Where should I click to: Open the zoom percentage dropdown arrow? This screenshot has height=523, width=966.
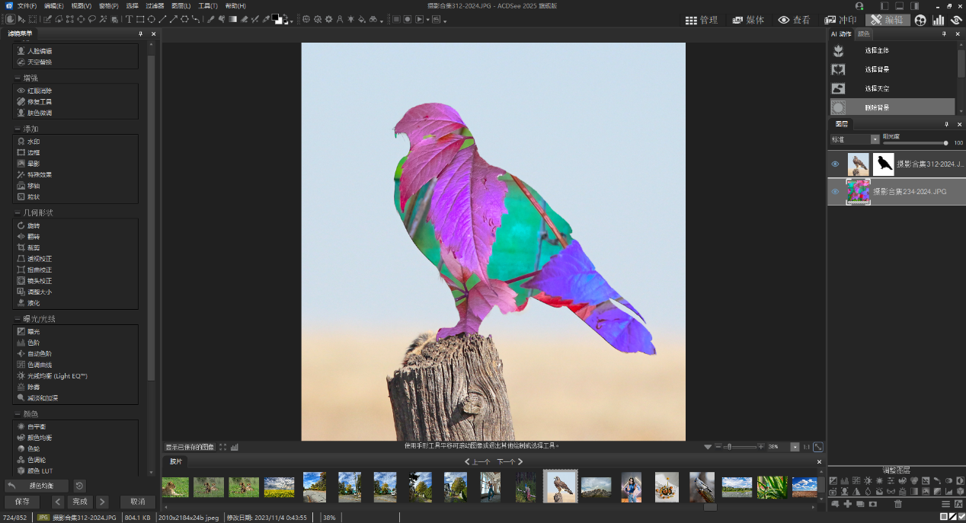pyautogui.click(x=795, y=447)
